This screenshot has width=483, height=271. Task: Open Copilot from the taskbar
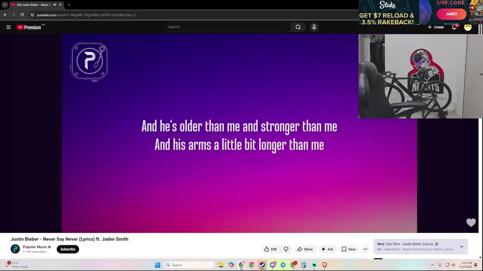231,265
